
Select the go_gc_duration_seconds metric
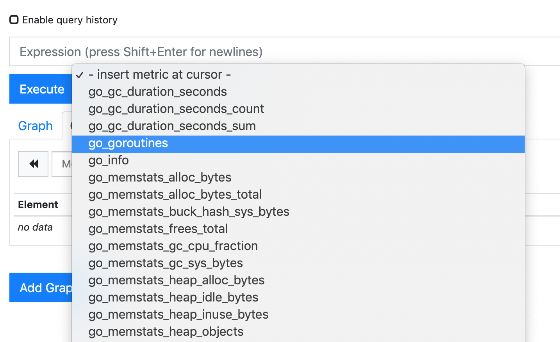158,92
